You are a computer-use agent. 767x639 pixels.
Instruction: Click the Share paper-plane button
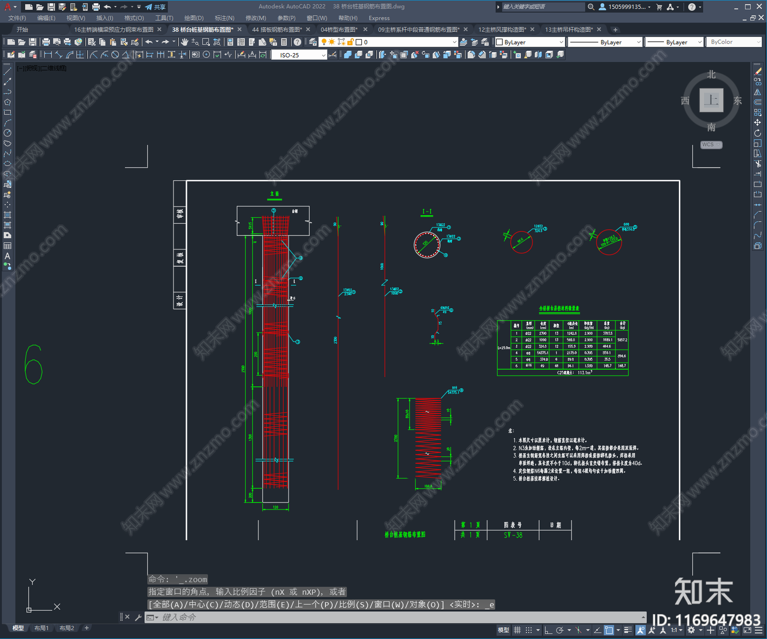click(x=155, y=7)
